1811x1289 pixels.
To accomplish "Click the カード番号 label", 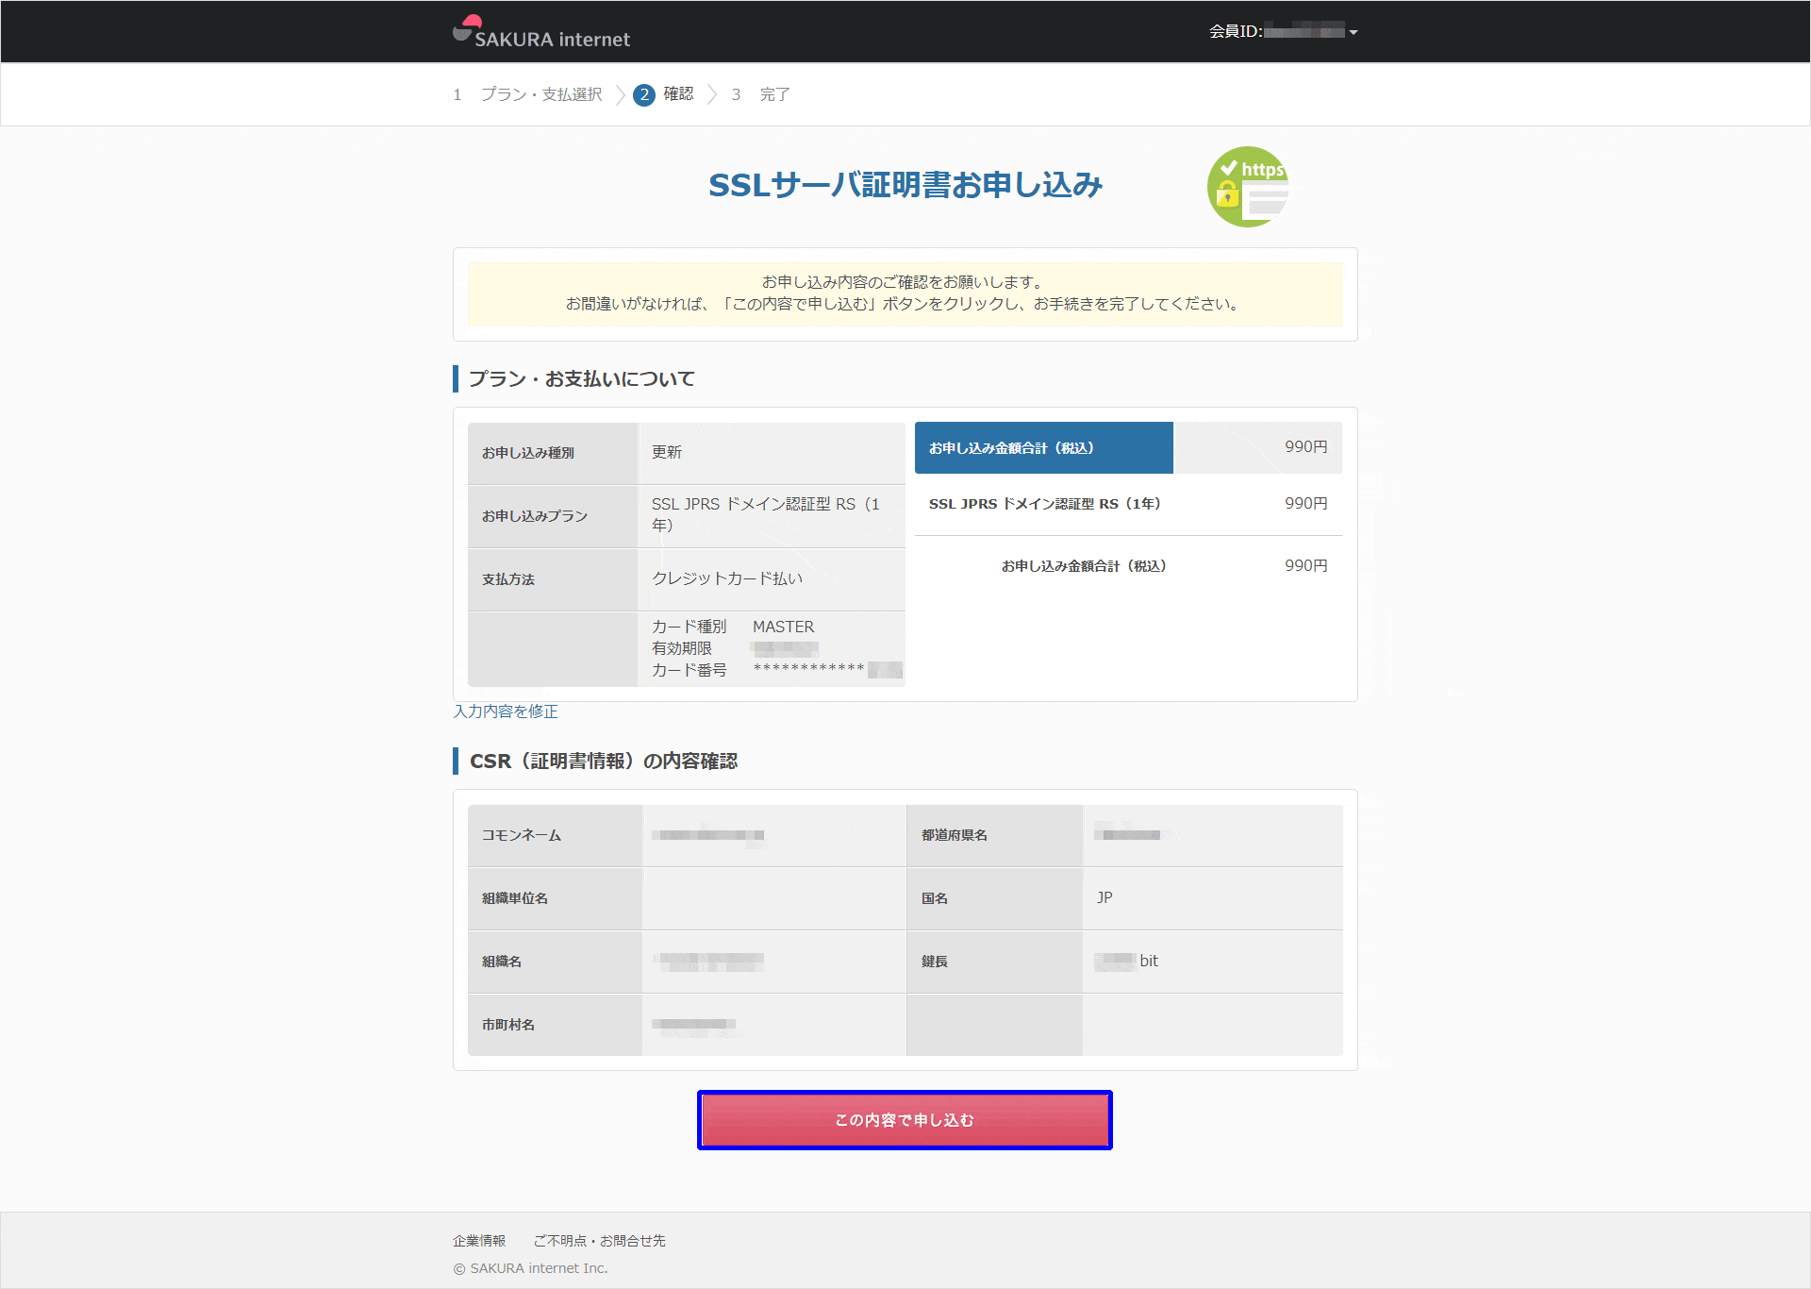I will point(690,670).
